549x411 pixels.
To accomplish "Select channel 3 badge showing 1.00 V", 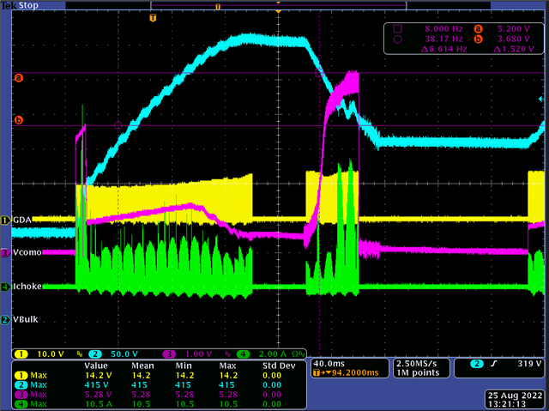I will click(x=188, y=354).
